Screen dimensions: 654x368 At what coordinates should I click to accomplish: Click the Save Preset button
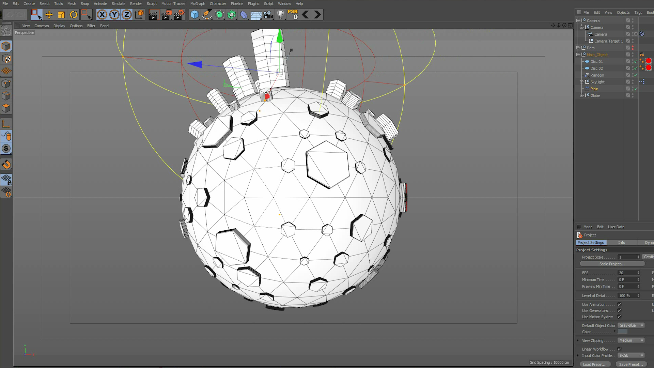(x=631, y=364)
